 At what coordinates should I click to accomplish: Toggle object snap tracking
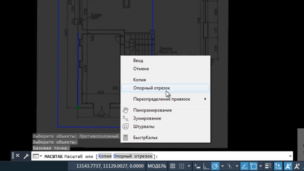[x=244, y=166]
